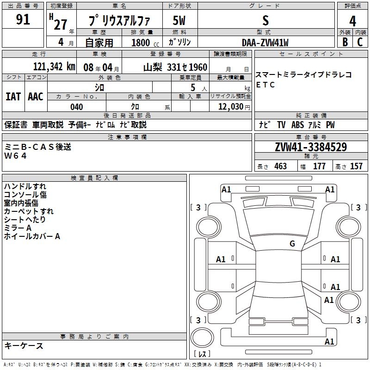Click the レス spare tire label
Image resolution: width=370 pixels, height=370 pixels.
pyautogui.click(x=202, y=354)
